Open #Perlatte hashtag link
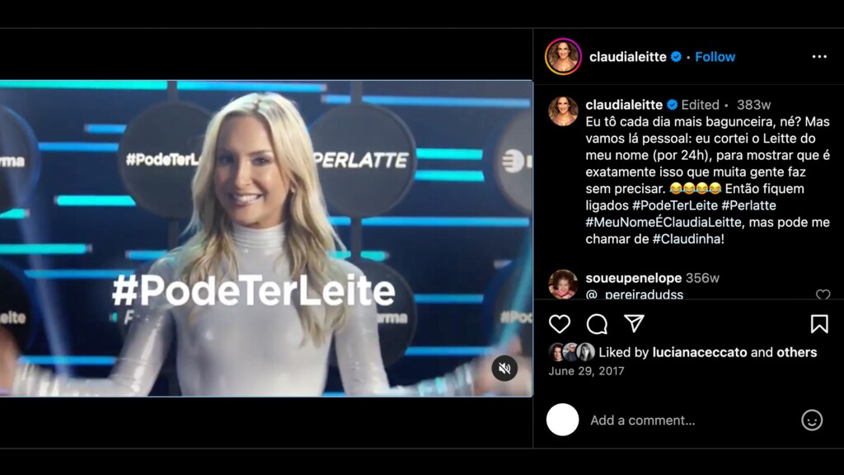The height and width of the screenshot is (475, 844). click(748, 205)
